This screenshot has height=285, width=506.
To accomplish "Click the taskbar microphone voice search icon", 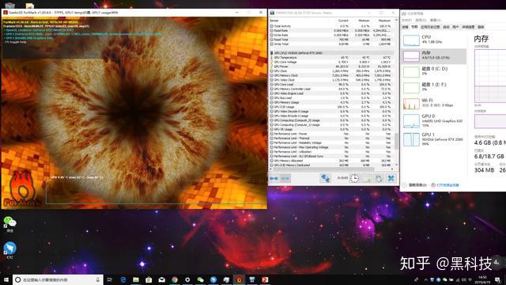I will 97,279.
